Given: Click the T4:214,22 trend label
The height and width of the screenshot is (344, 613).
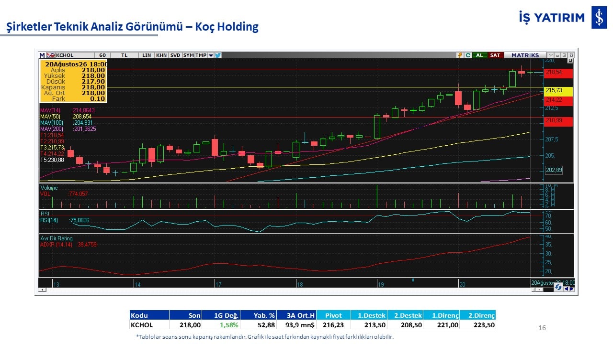Looking at the screenshot, I should [x=52, y=154].
